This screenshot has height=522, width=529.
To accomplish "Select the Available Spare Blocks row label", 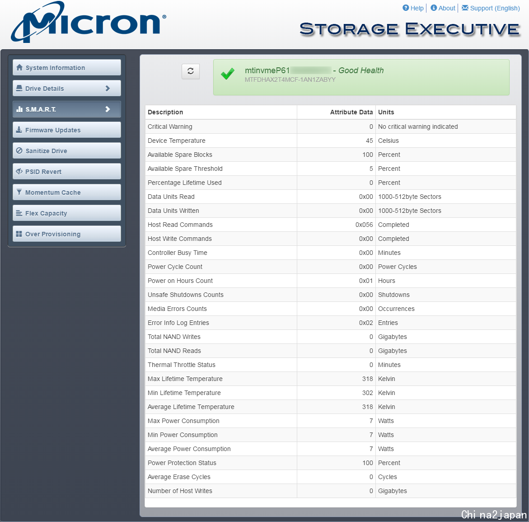I will (x=180, y=155).
